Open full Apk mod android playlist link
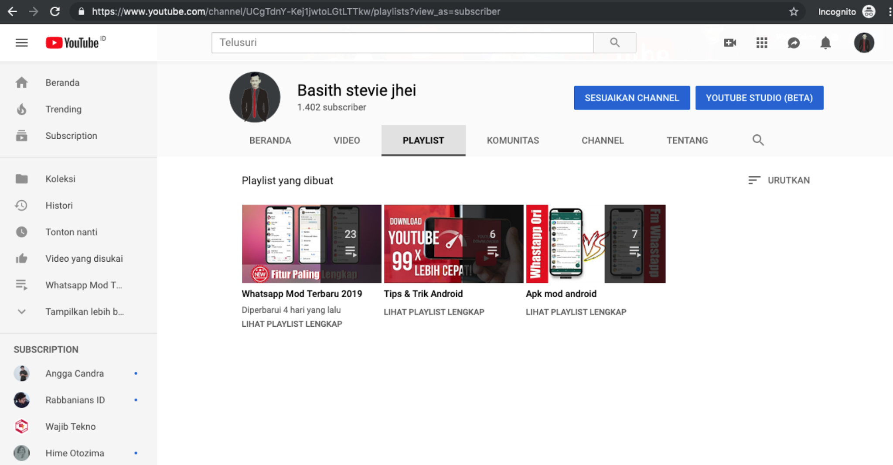Image resolution: width=893 pixels, height=465 pixels. click(576, 312)
